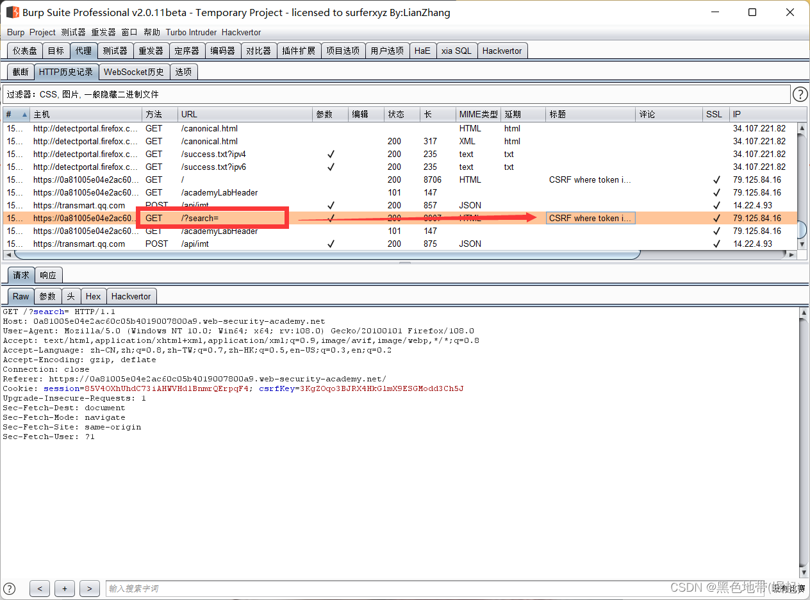Open the filter help question-mark icon
The image size is (810, 600).
[x=800, y=95]
